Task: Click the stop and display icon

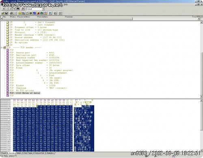Action: [x=14, y=9]
